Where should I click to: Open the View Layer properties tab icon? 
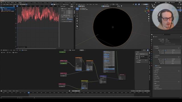click(152, 43)
